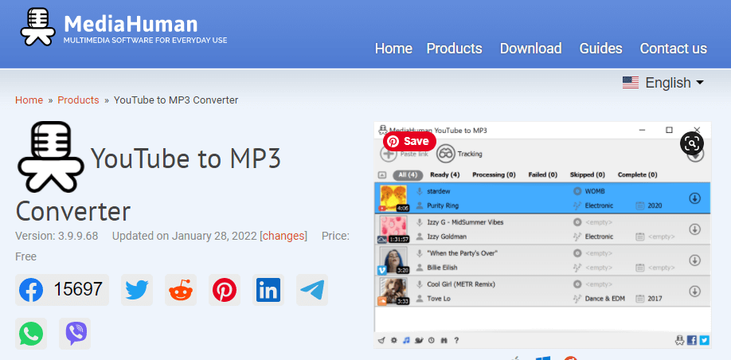Click the visual search lens icon on the screenshot

coord(692,143)
